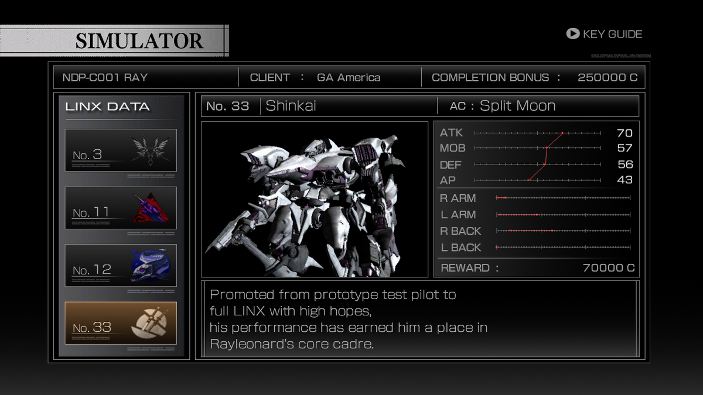
Task: Open the KEY GUIDE help
Action: (604, 34)
